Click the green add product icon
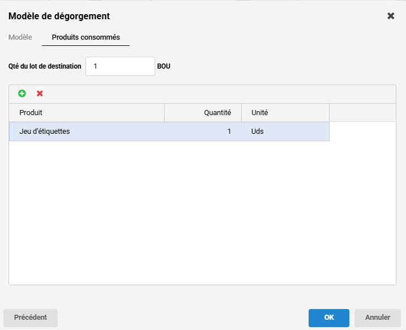 coord(22,94)
